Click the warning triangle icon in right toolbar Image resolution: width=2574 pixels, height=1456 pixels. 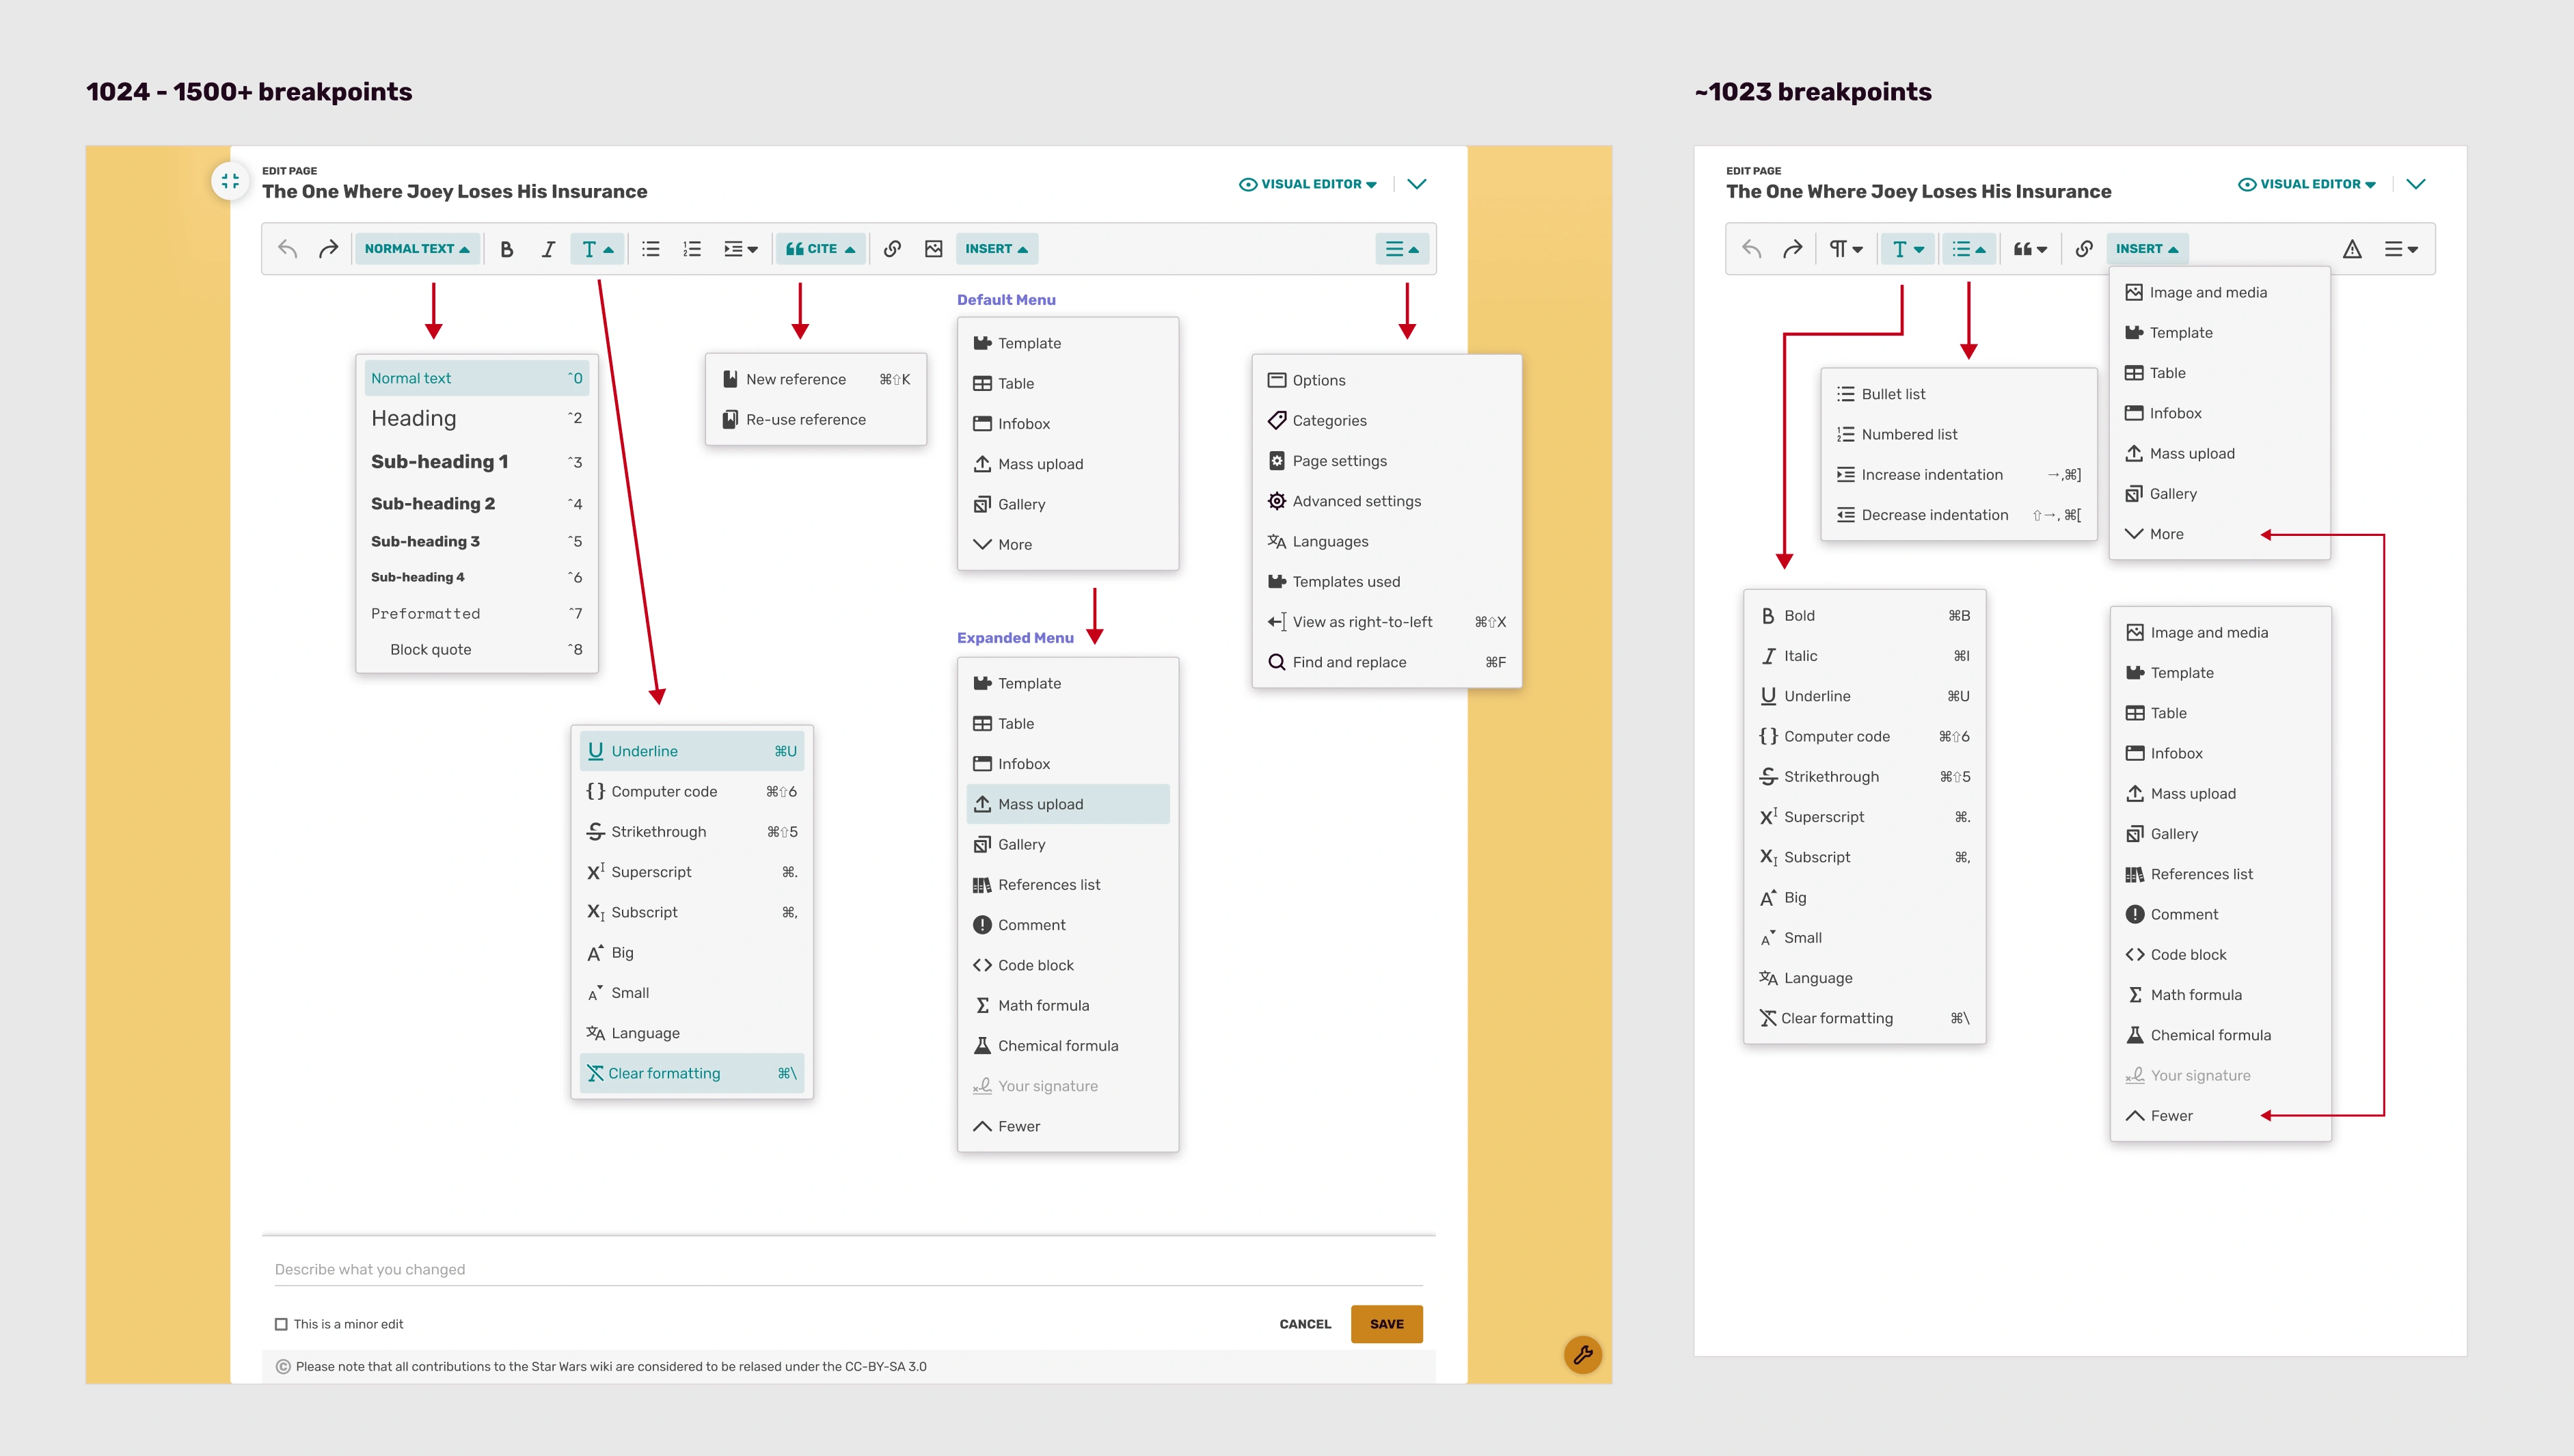click(x=2352, y=249)
